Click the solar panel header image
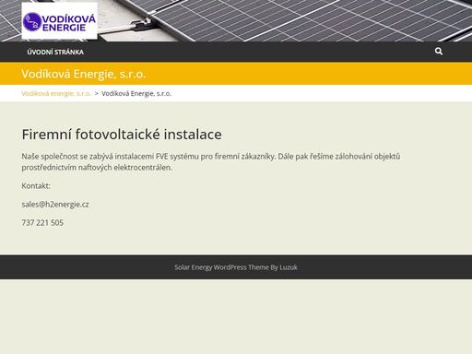Image resolution: width=472 pixels, height=354 pixels. point(283,20)
